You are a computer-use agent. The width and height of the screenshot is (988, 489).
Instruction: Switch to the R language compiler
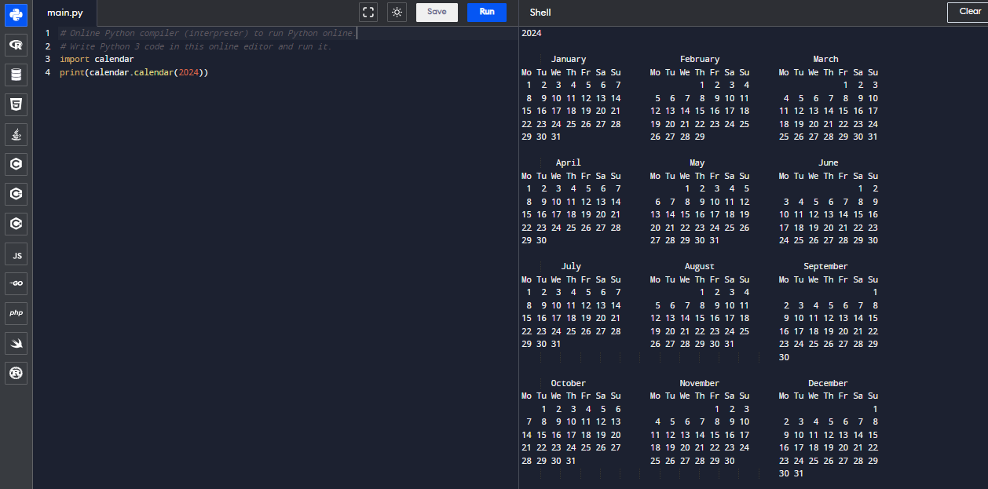tap(16, 46)
